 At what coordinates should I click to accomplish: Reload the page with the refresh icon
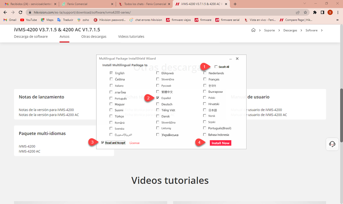pyautogui.click(x=20, y=12)
